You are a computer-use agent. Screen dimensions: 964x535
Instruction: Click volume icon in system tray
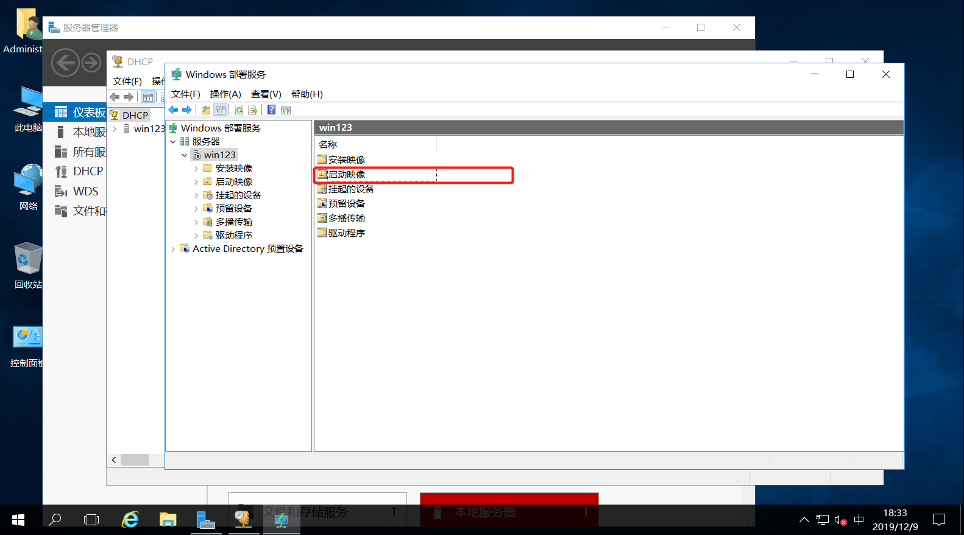840,520
